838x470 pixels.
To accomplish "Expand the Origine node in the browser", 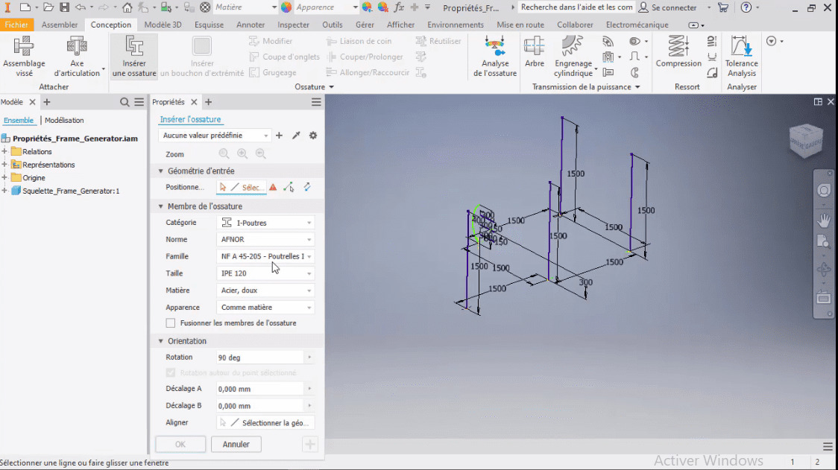I will [5, 177].
